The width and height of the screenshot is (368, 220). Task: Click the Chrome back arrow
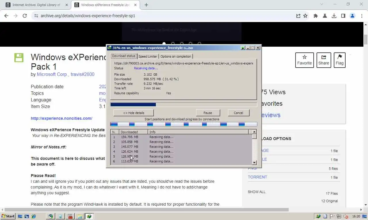click(x=6, y=16)
